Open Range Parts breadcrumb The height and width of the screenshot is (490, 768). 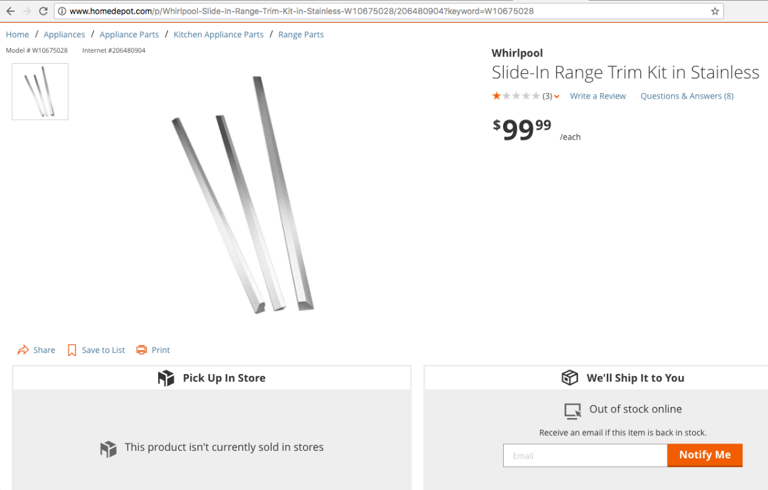point(301,35)
